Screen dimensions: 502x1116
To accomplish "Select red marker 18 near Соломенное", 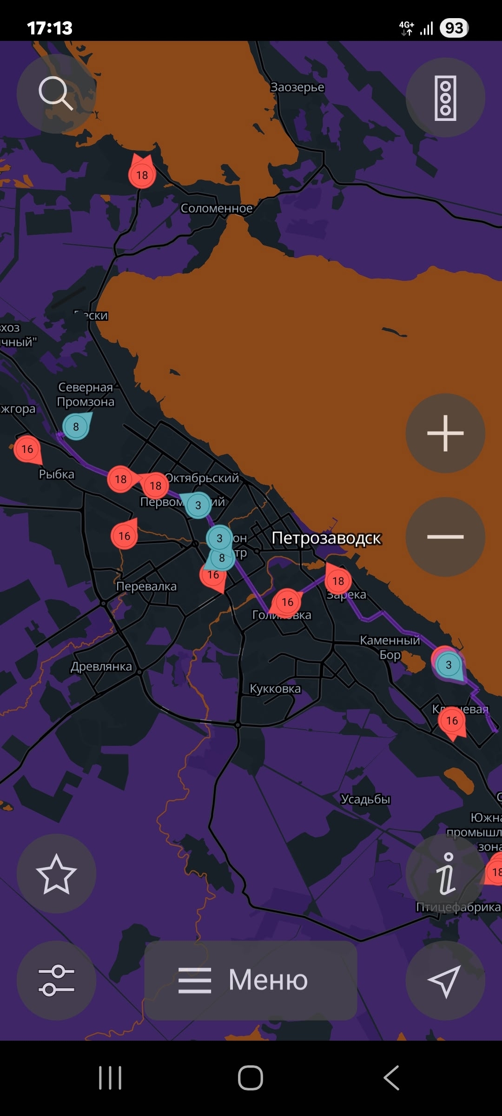I will (x=142, y=175).
